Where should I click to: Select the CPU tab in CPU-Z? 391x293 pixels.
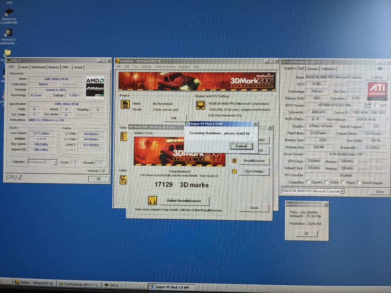click(x=12, y=67)
